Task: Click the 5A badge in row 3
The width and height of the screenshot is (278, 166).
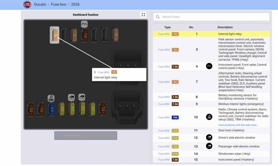Action: pyautogui.click(x=175, y=50)
